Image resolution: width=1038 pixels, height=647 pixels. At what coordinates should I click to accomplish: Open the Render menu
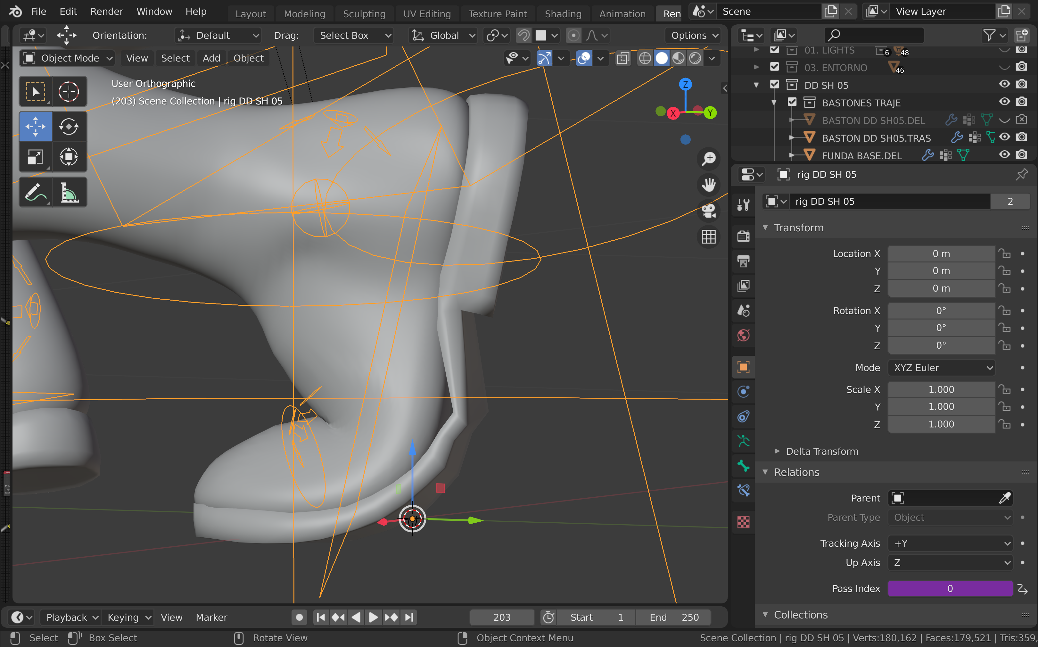click(106, 12)
